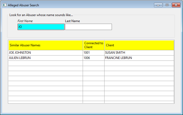Click the Connected to Client column header
183x115 pixels.
(93, 45)
